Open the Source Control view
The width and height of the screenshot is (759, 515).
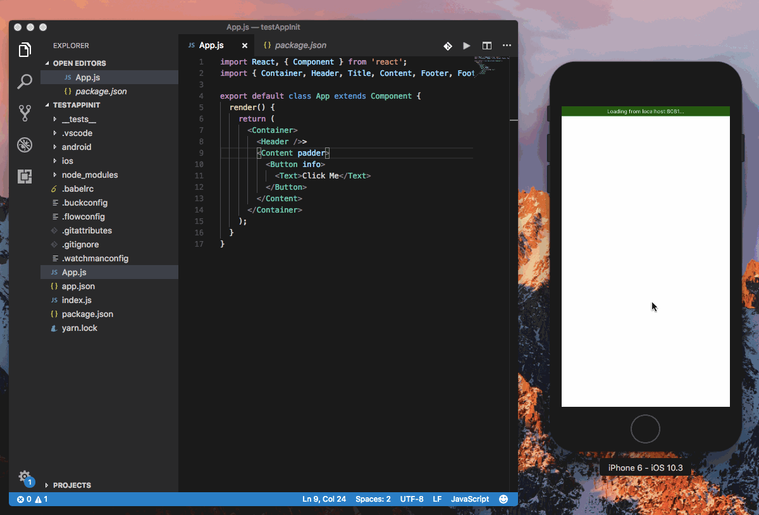pos(25,112)
